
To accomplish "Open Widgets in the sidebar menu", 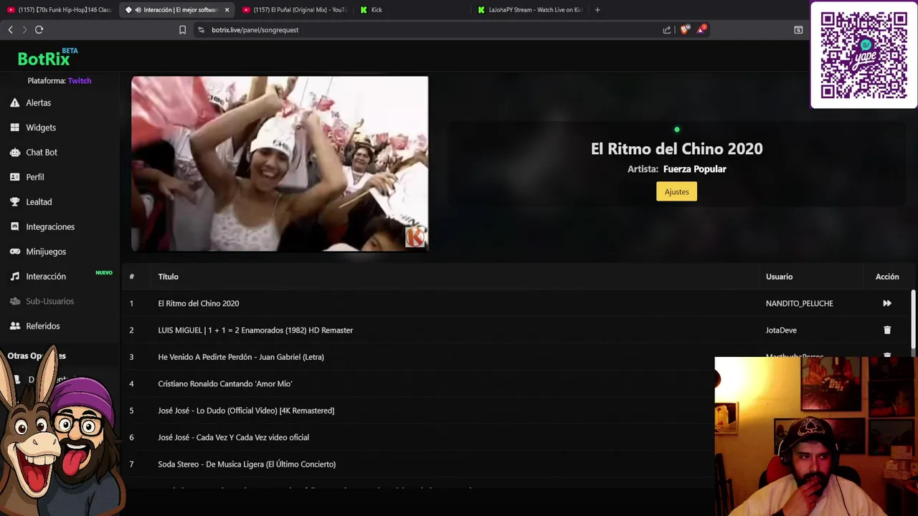I will (x=41, y=128).
